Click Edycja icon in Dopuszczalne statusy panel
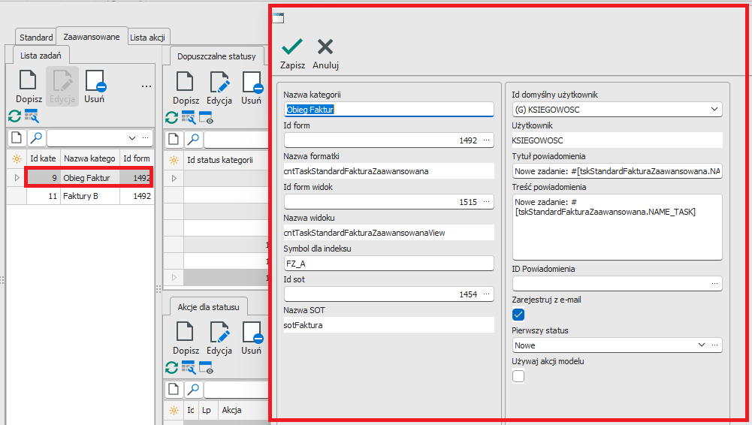The height and width of the screenshot is (425, 752). (x=219, y=83)
